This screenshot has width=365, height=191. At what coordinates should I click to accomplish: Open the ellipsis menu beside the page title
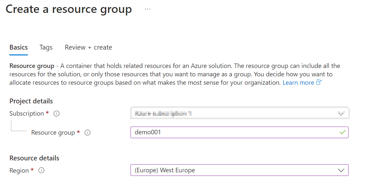[148, 9]
